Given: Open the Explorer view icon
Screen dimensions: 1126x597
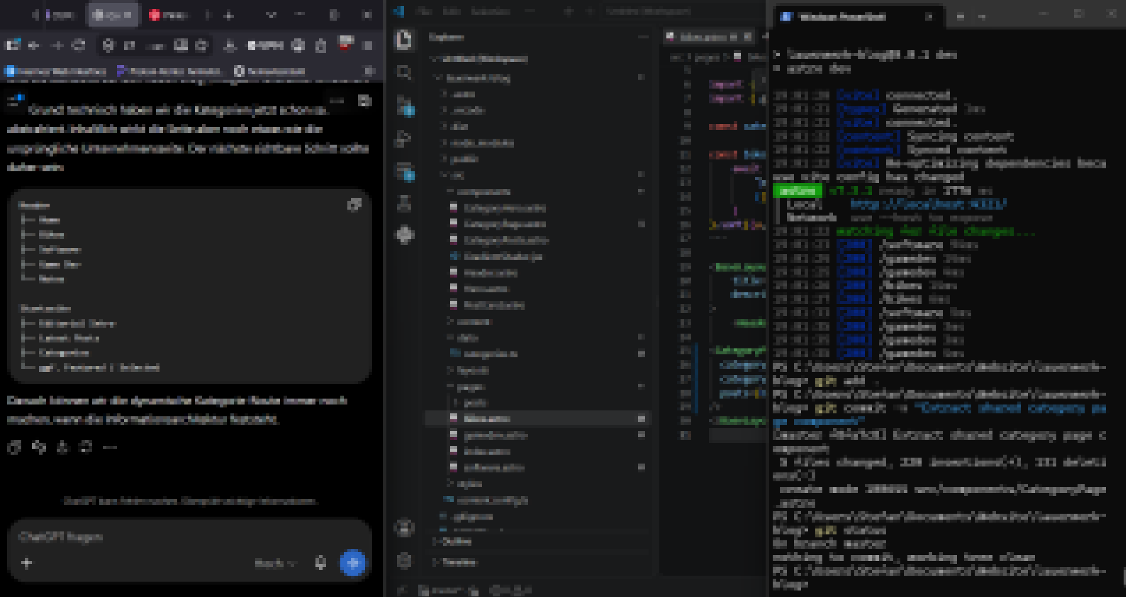Looking at the screenshot, I should click(404, 40).
